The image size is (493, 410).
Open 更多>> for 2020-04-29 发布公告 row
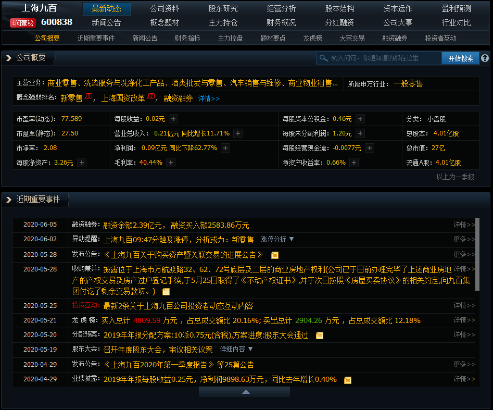464,365
